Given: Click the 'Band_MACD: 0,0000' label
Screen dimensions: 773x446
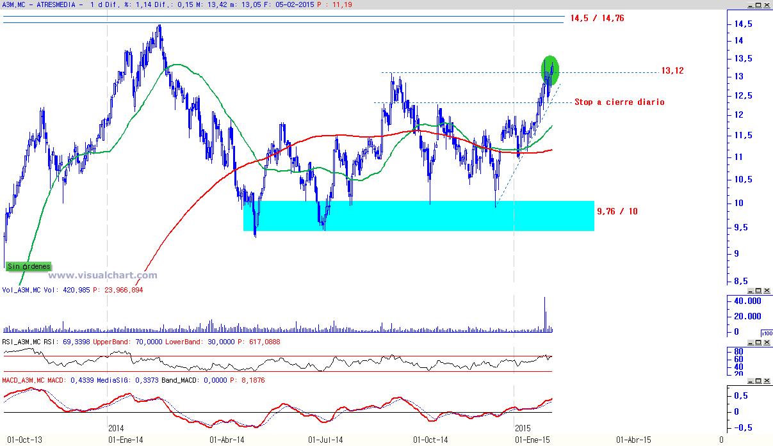Looking at the screenshot, I should tap(194, 380).
